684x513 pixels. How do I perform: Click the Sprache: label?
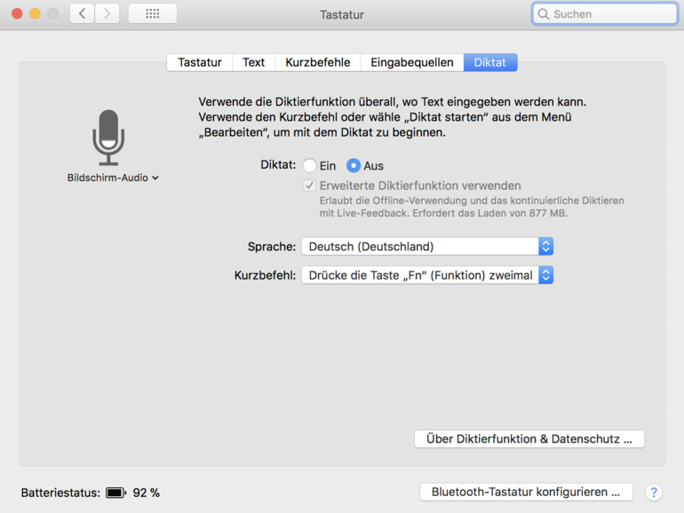click(272, 247)
